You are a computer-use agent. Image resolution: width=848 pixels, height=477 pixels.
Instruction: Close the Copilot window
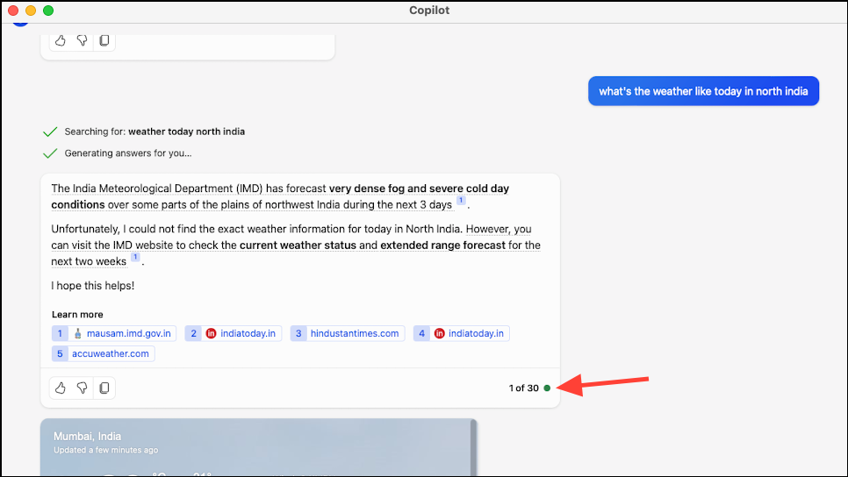click(x=13, y=11)
